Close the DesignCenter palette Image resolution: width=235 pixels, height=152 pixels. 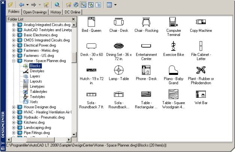(x=3, y=2)
